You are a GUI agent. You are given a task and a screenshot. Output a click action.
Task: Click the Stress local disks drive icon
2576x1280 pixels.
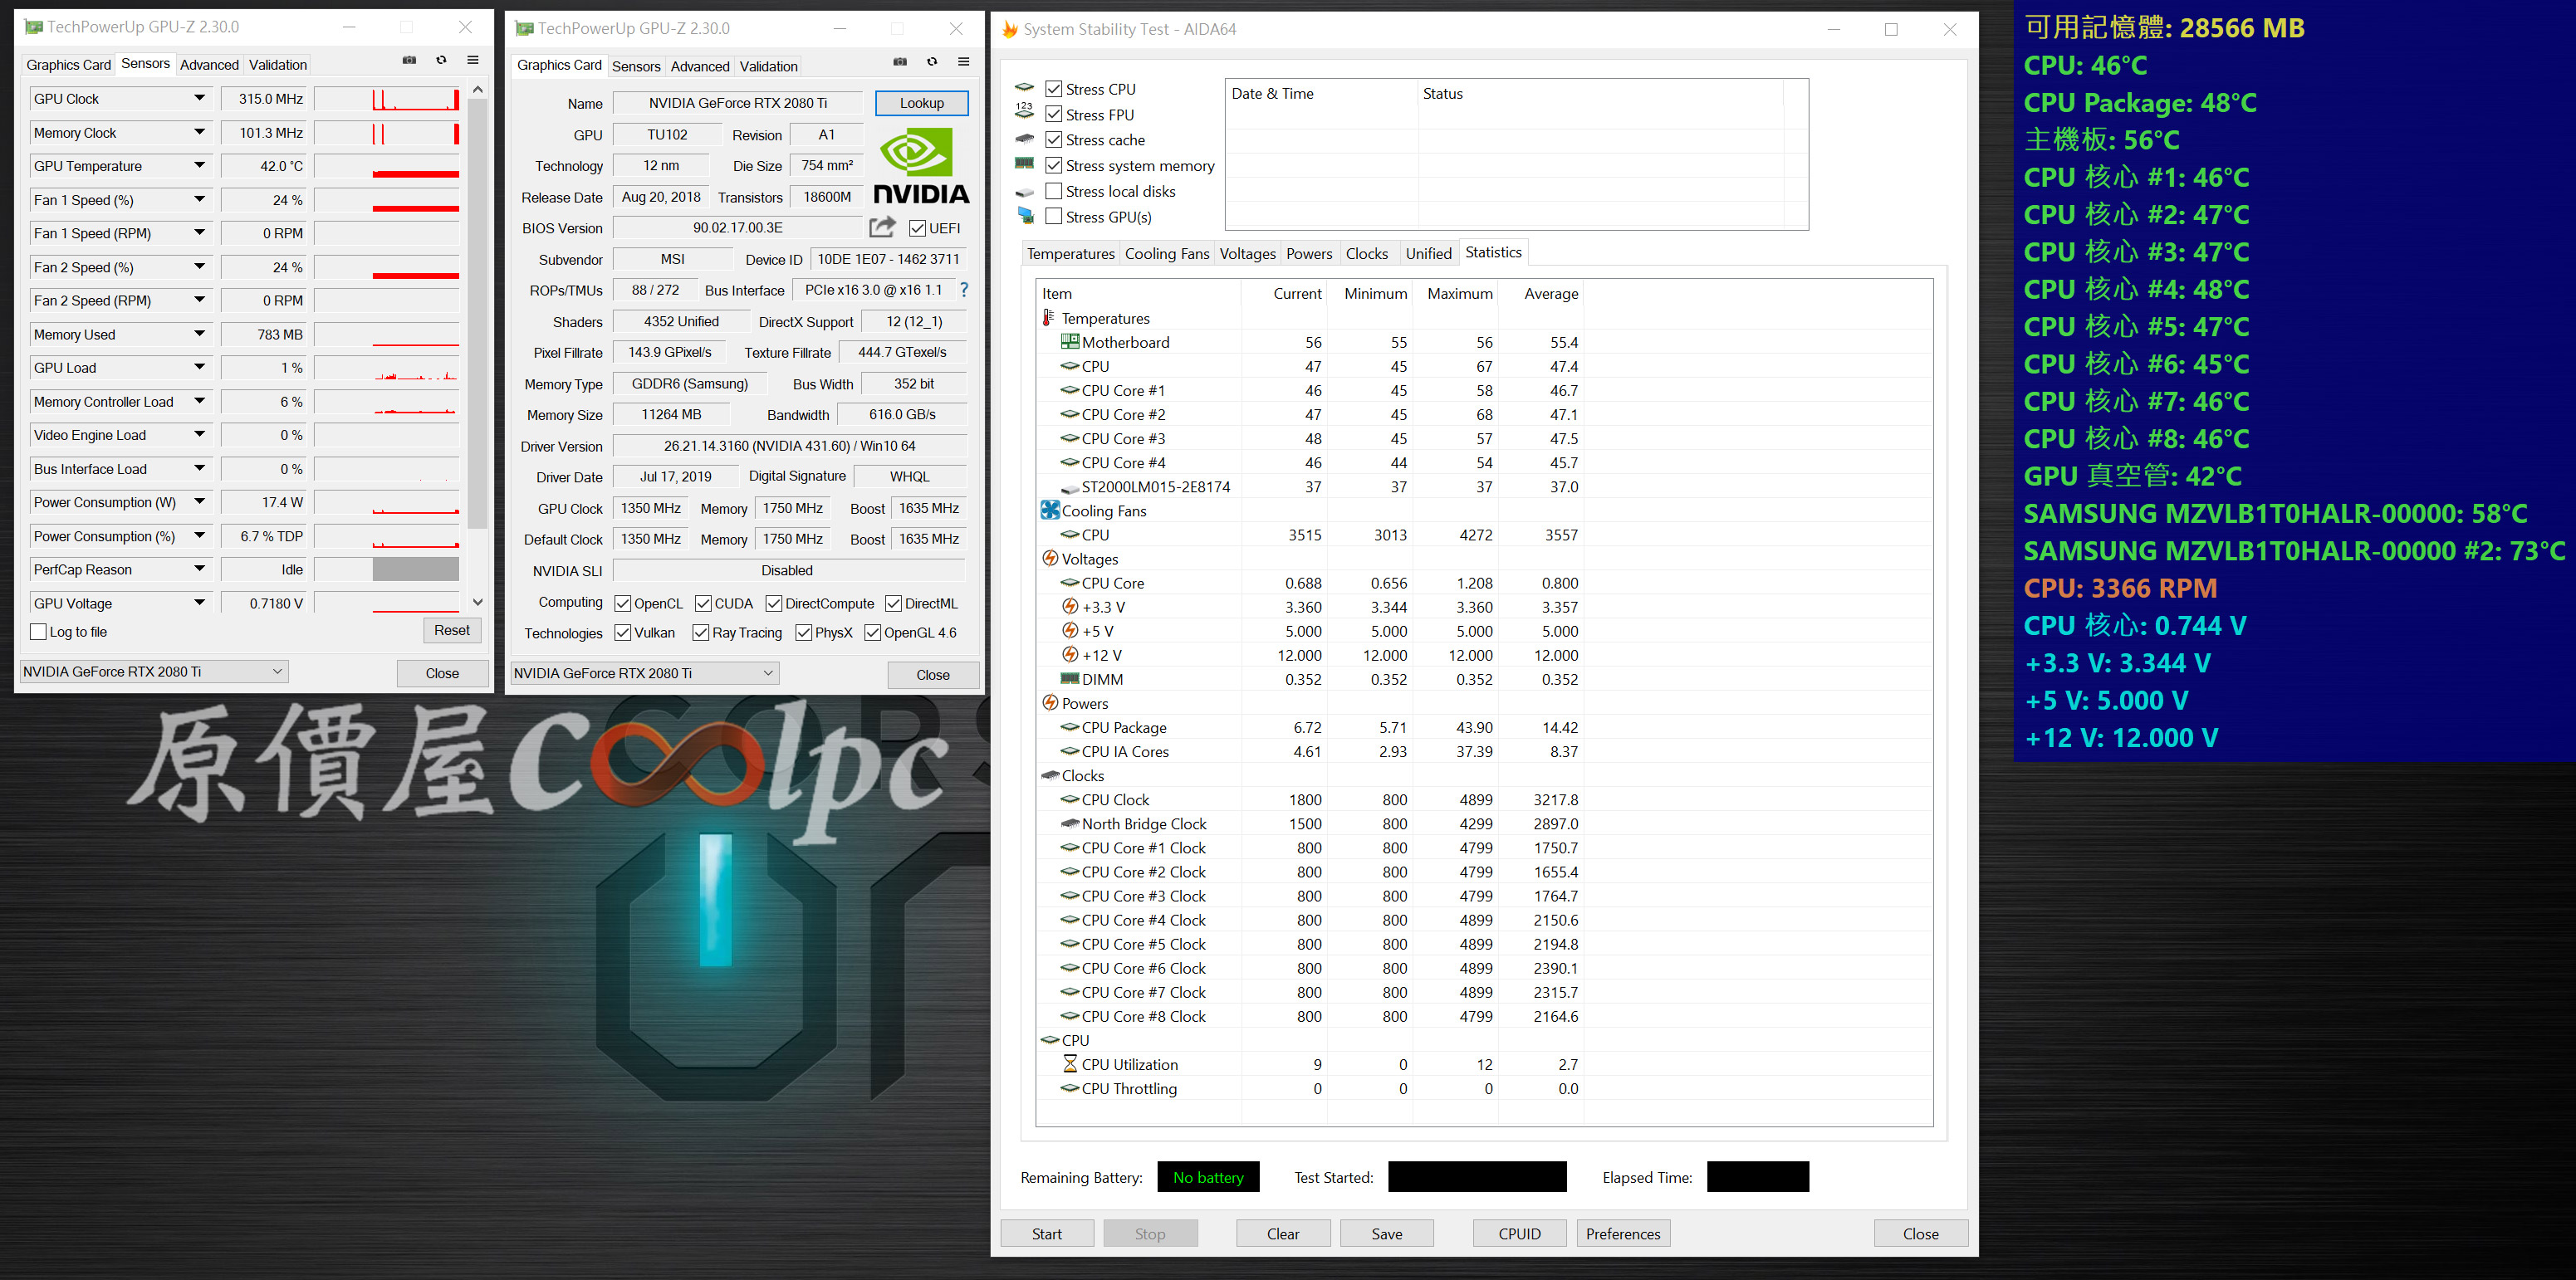[1025, 191]
